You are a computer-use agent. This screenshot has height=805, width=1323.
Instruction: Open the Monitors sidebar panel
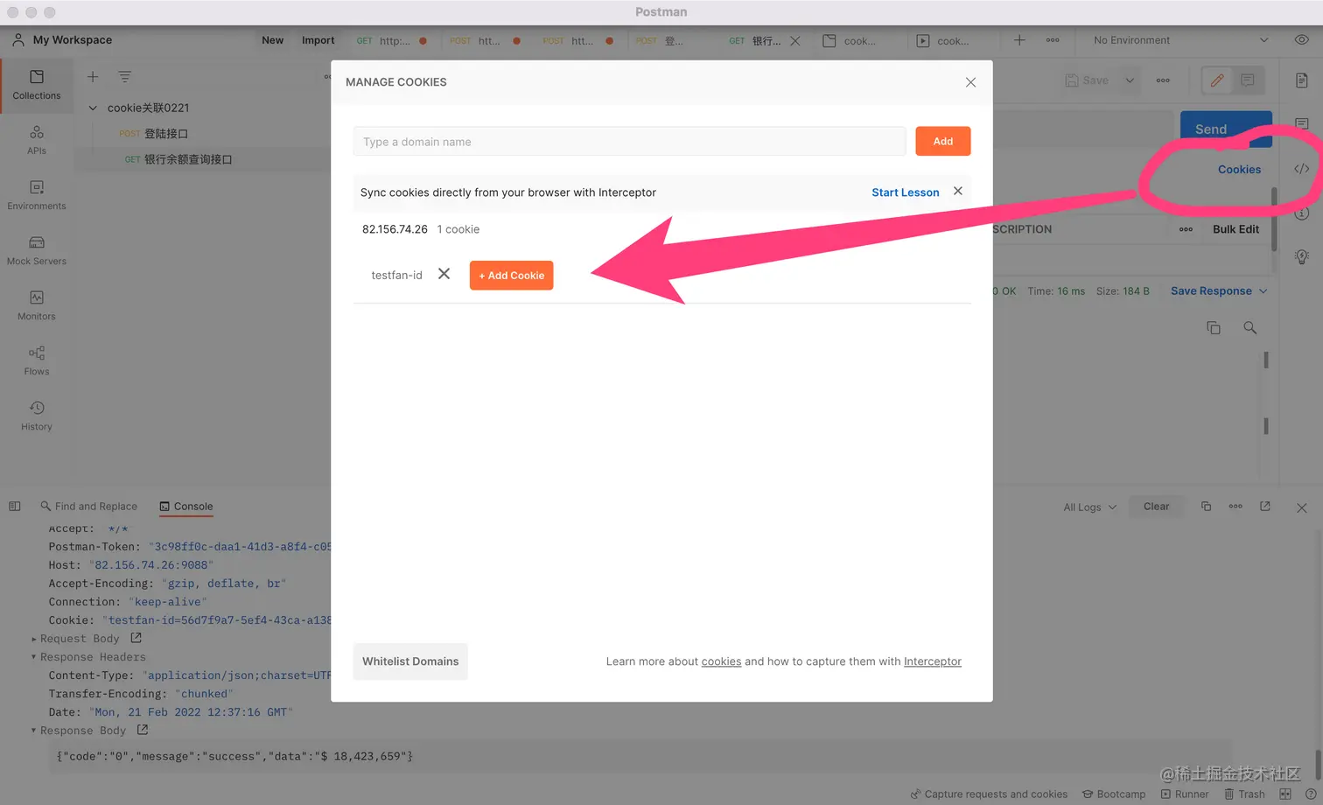[37, 304]
